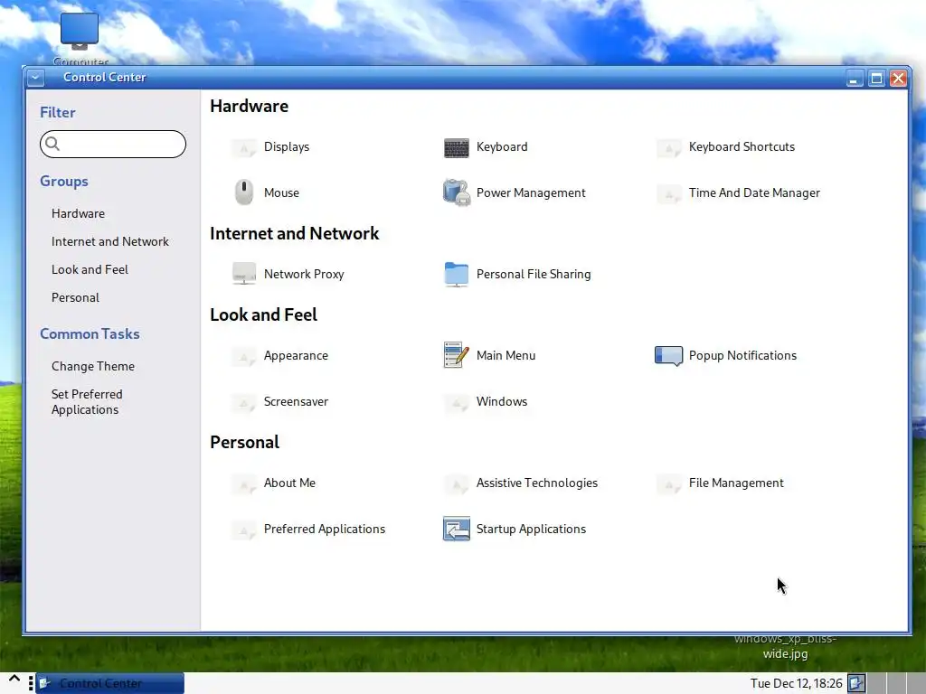Open the File Management icon

coord(668,483)
